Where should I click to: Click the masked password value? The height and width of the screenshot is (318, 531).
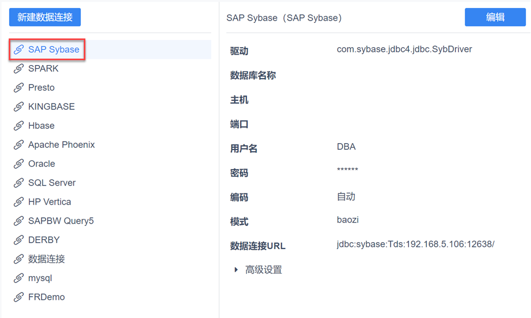pyautogui.click(x=347, y=170)
